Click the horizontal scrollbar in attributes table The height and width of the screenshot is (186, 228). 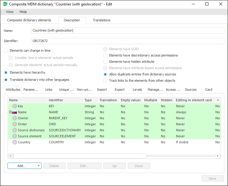(x=80, y=156)
